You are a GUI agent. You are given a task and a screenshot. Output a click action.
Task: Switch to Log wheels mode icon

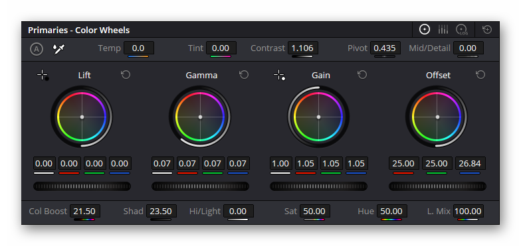tap(461, 29)
